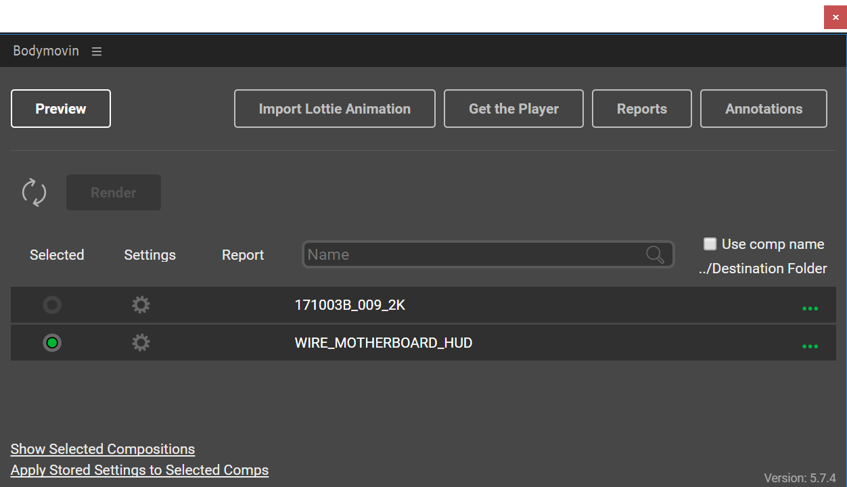Click the Version: 5.7.4 text
Viewport: 847px width, 487px height.
click(800, 478)
